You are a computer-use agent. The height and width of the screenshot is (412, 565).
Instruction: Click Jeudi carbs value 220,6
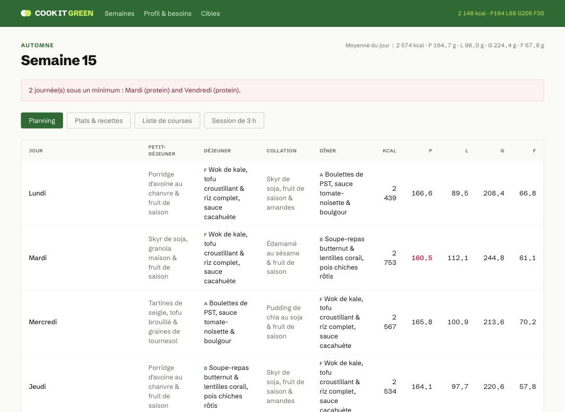click(494, 386)
